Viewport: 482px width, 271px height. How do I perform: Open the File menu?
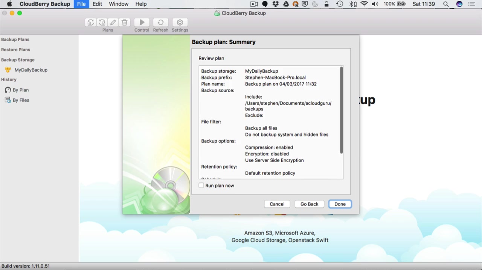(x=81, y=4)
